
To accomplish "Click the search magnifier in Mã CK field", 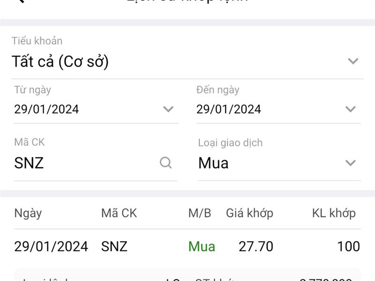I will coord(165,163).
